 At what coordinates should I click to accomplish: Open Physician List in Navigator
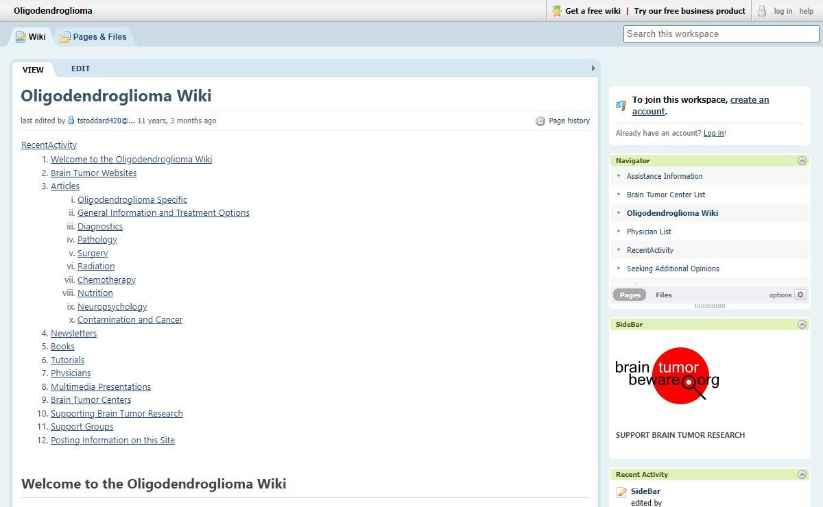(649, 232)
